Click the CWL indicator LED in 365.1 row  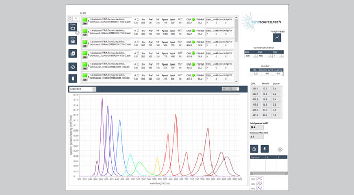[194, 20]
